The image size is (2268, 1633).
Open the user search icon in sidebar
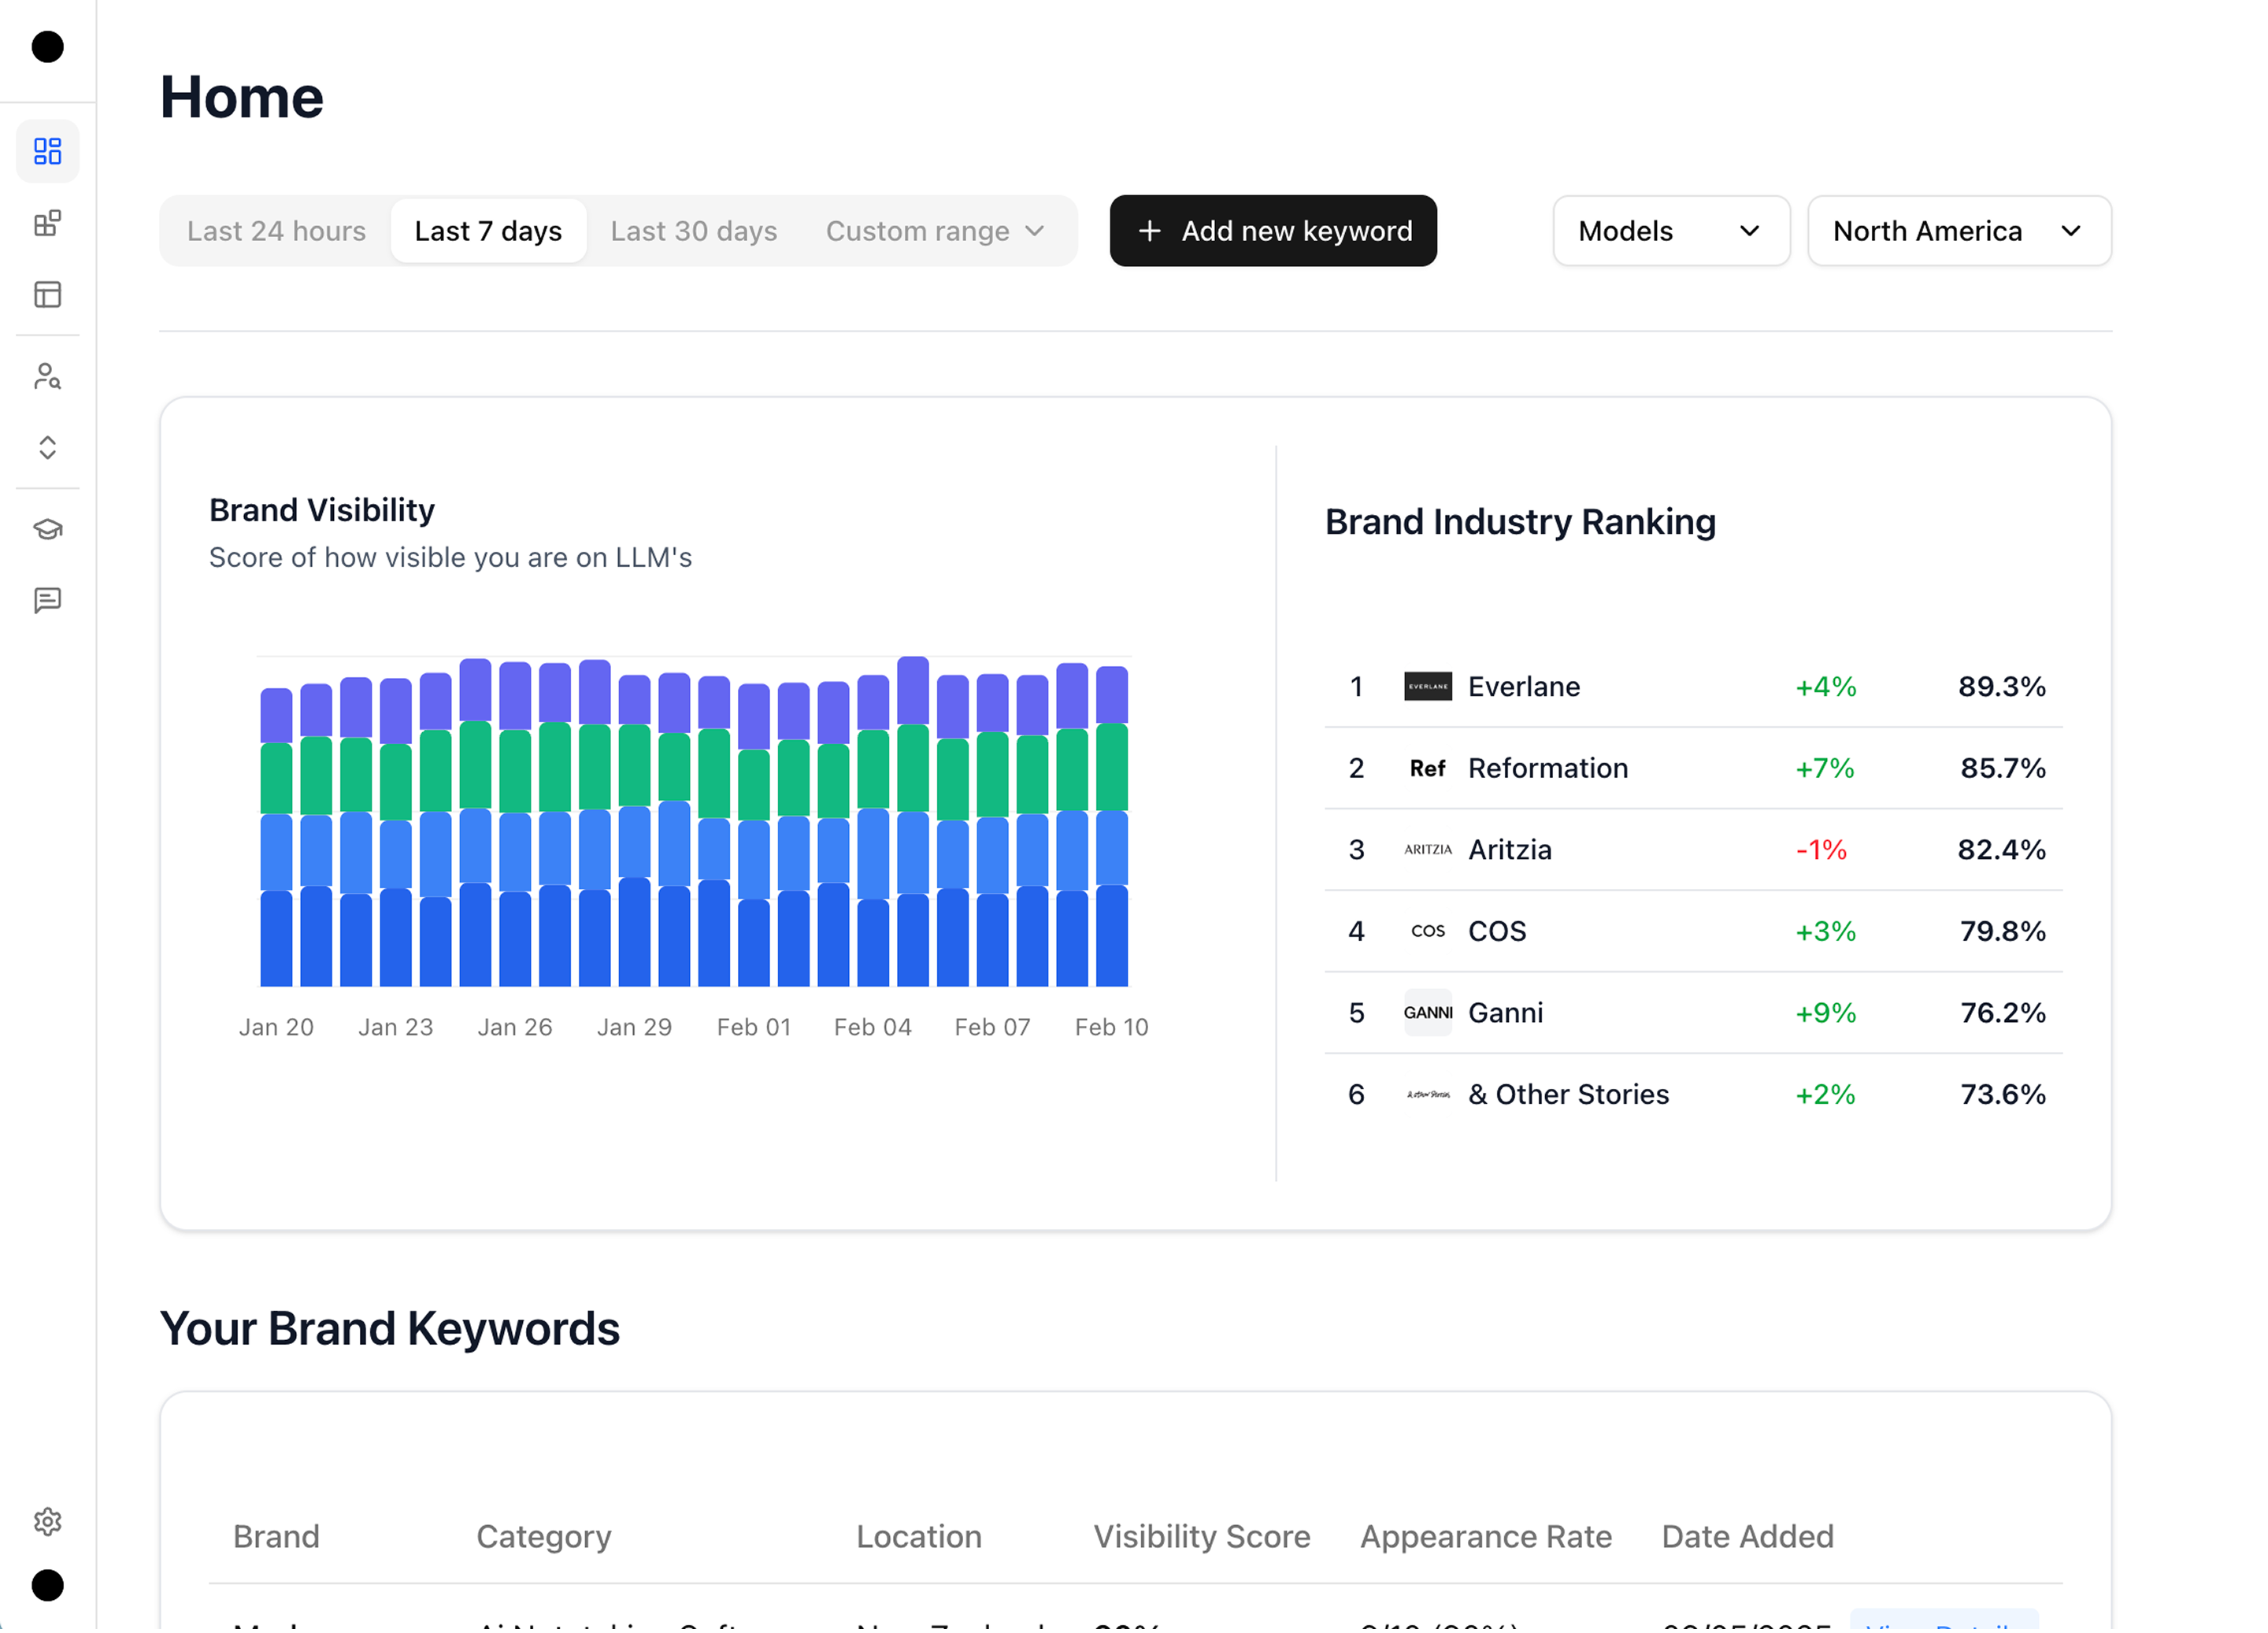coord(48,377)
